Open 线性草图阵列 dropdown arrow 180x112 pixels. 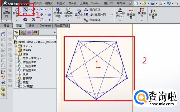pyautogui.click(x=112, y=15)
